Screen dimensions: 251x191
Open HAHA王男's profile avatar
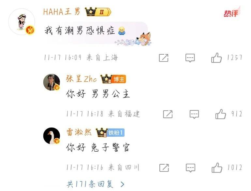22,22
